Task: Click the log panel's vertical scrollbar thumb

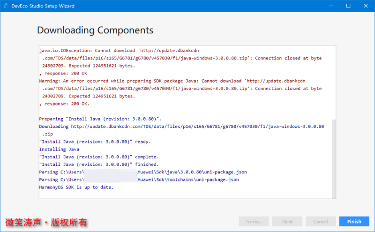Action: coord(334,158)
